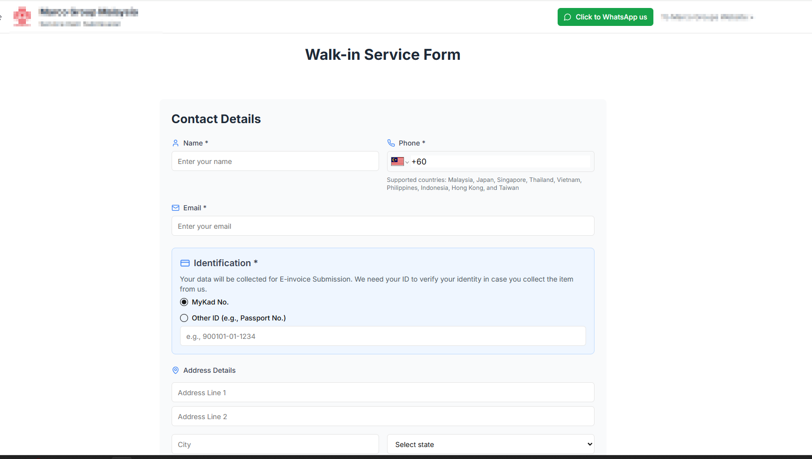The height and width of the screenshot is (459, 812).
Task: Open the Select state dropdown
Action: pos(491,444)
